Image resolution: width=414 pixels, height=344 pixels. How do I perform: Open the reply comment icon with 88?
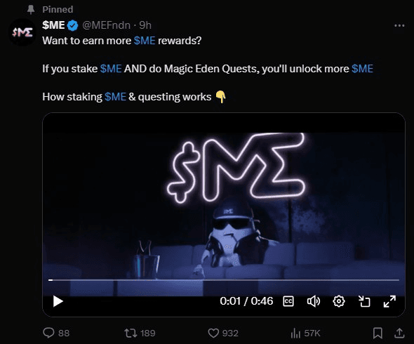tap(56, 333)
